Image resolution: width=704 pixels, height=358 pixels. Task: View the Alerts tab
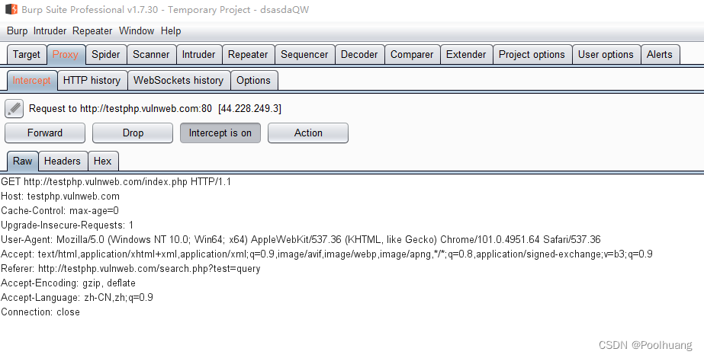pyautogui.click(x=660, y=54)
